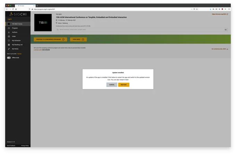Click the bookmark star icon in the address bar
The image size is (236, 154).
pos(197,9)
